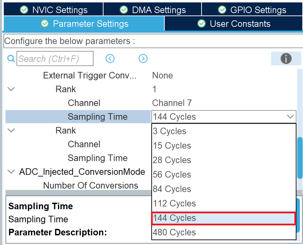
Task: Pick the 84 Cycles option
Action: pyautogui.click(x=224, y=189)
